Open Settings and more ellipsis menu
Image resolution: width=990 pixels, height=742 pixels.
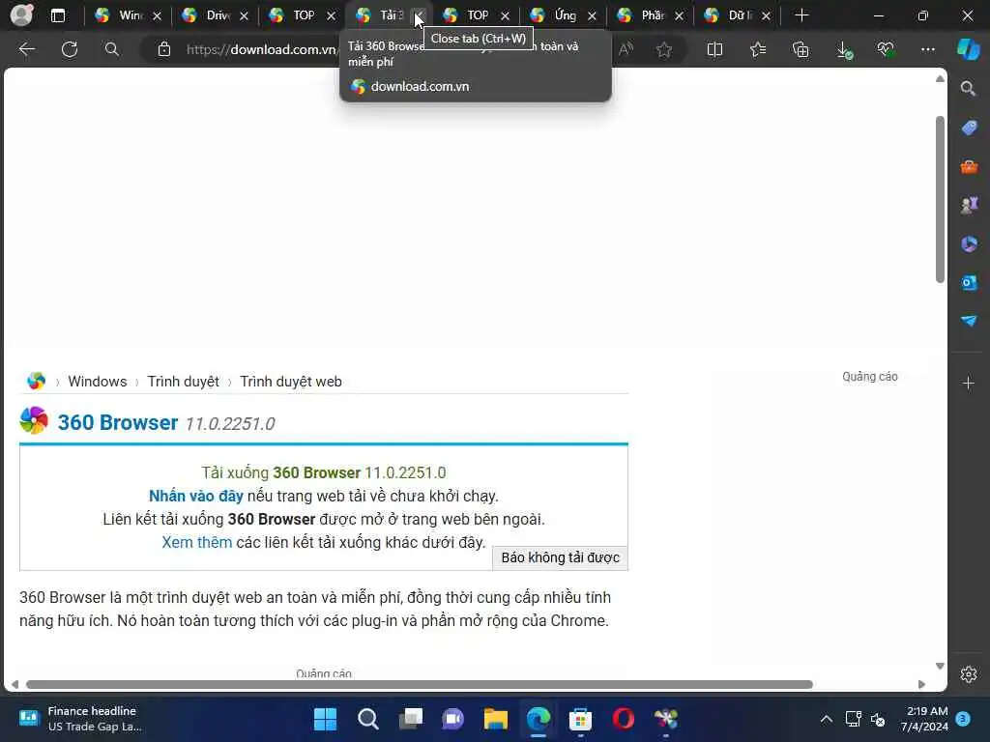point(927,49)
